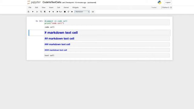Click the Python 3 kernel name

tap(166, 8)
